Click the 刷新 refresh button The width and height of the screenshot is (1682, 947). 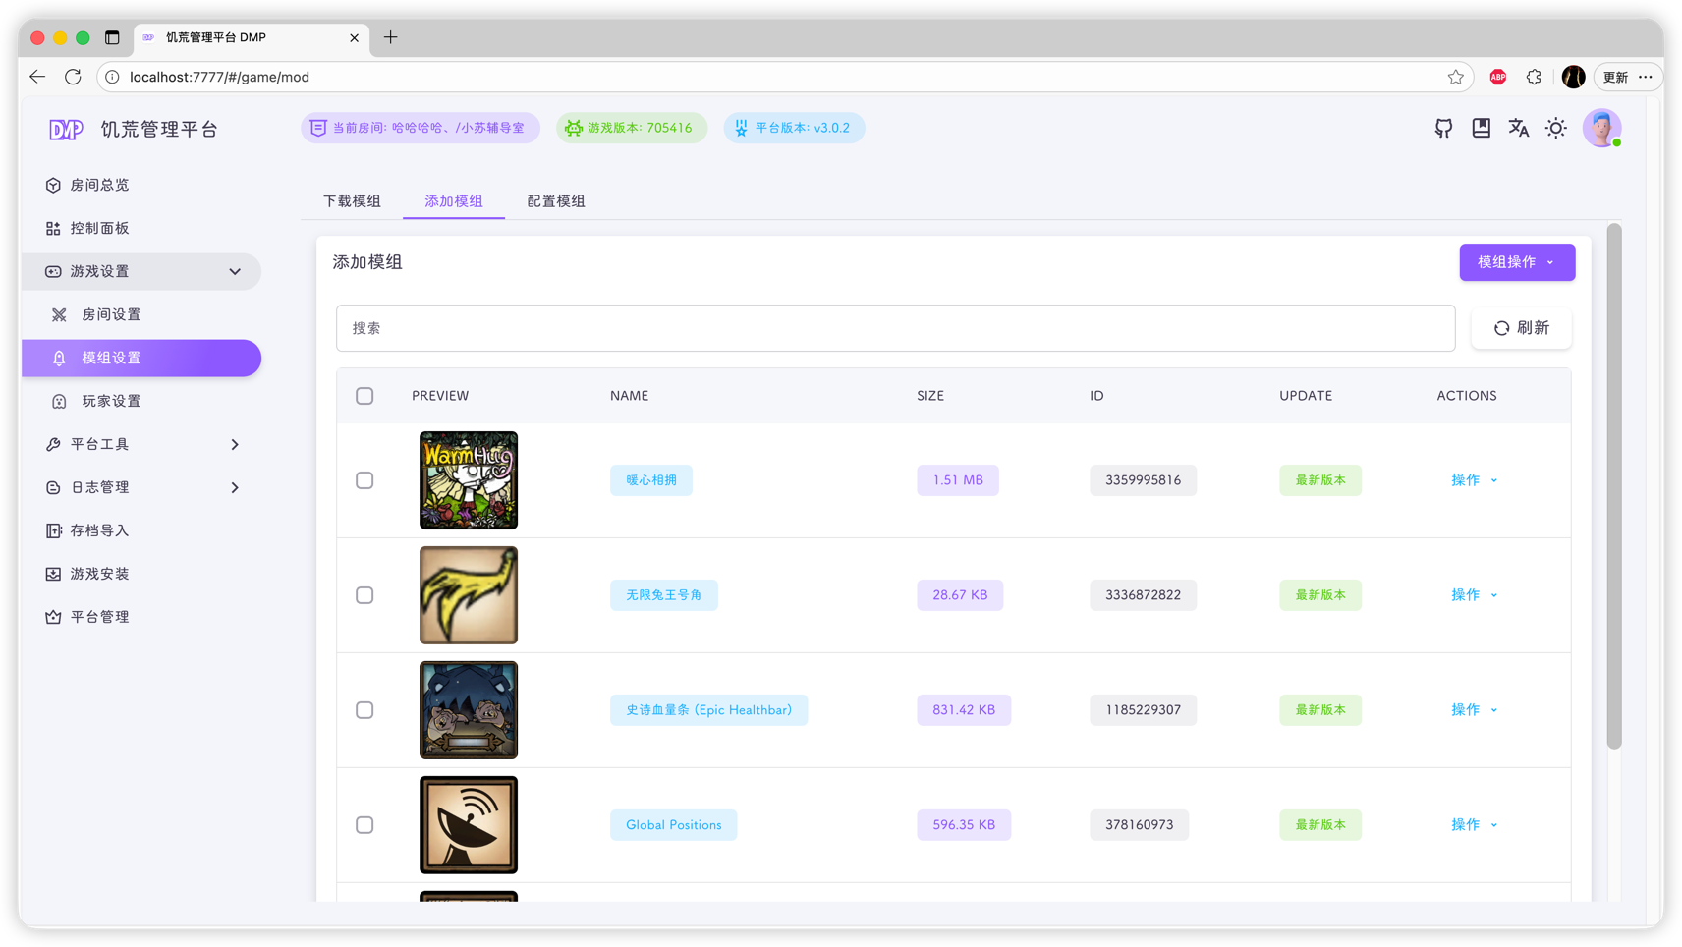point(1521,328)
